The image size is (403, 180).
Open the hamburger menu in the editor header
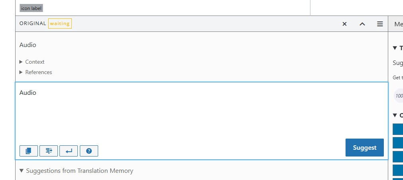pos(380,24)
